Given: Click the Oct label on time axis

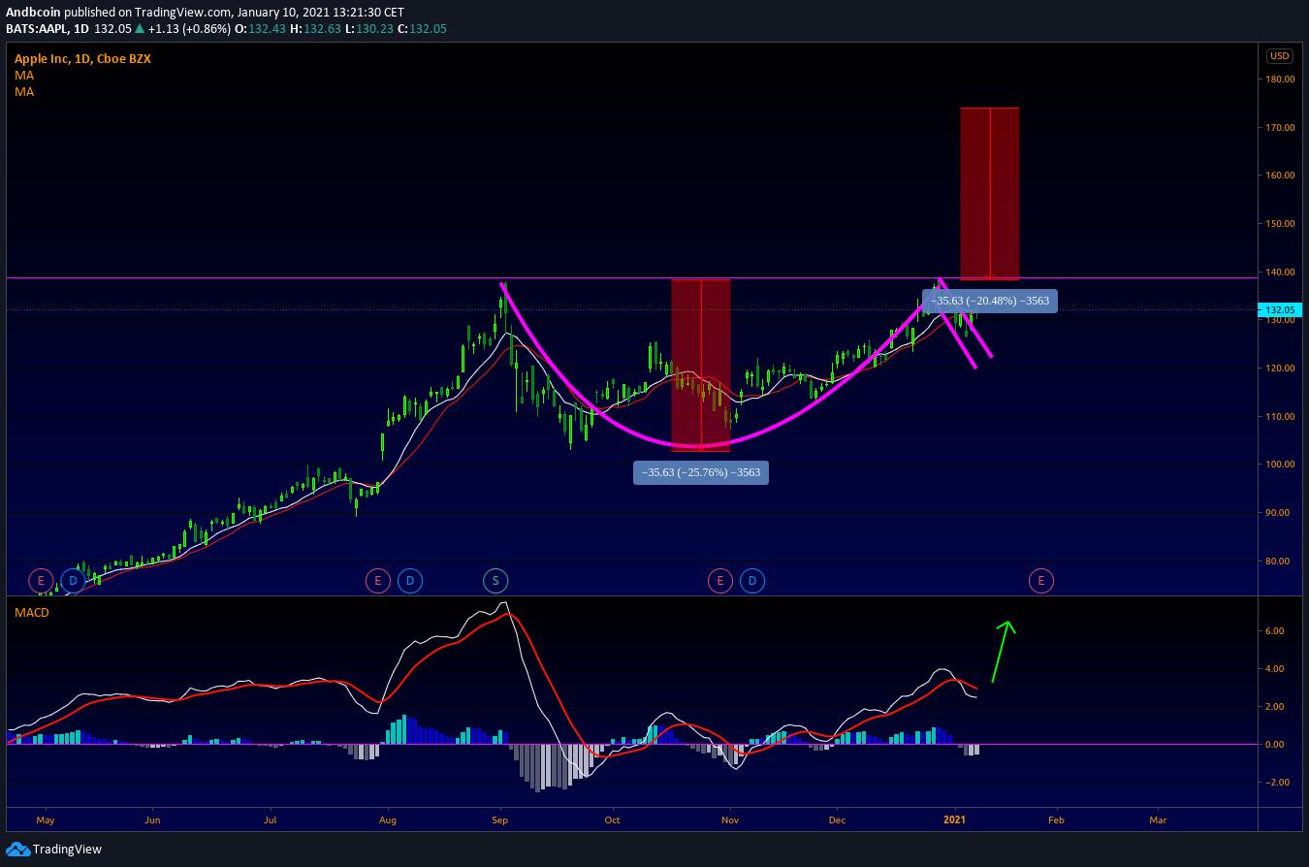Looking at the screenshot, I should [x=612, y=819].
